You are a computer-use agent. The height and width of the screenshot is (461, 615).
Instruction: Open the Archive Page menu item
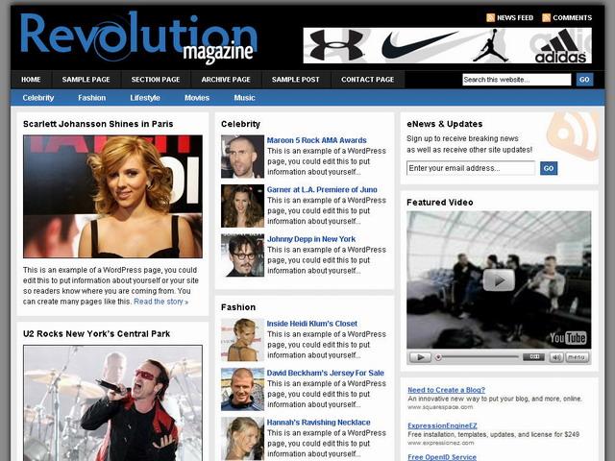pyautogui.click(x=226, y=80)
